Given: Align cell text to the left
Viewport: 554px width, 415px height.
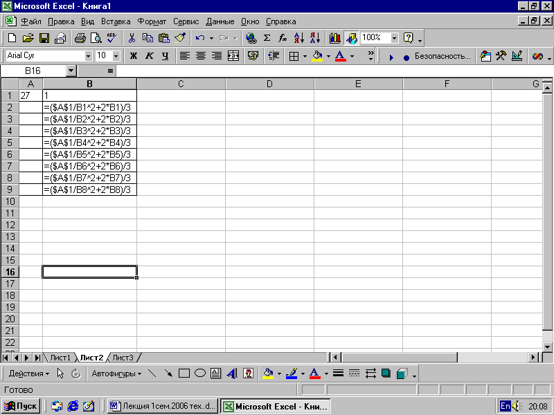Looking at the screenshot, I should point(185,56).
